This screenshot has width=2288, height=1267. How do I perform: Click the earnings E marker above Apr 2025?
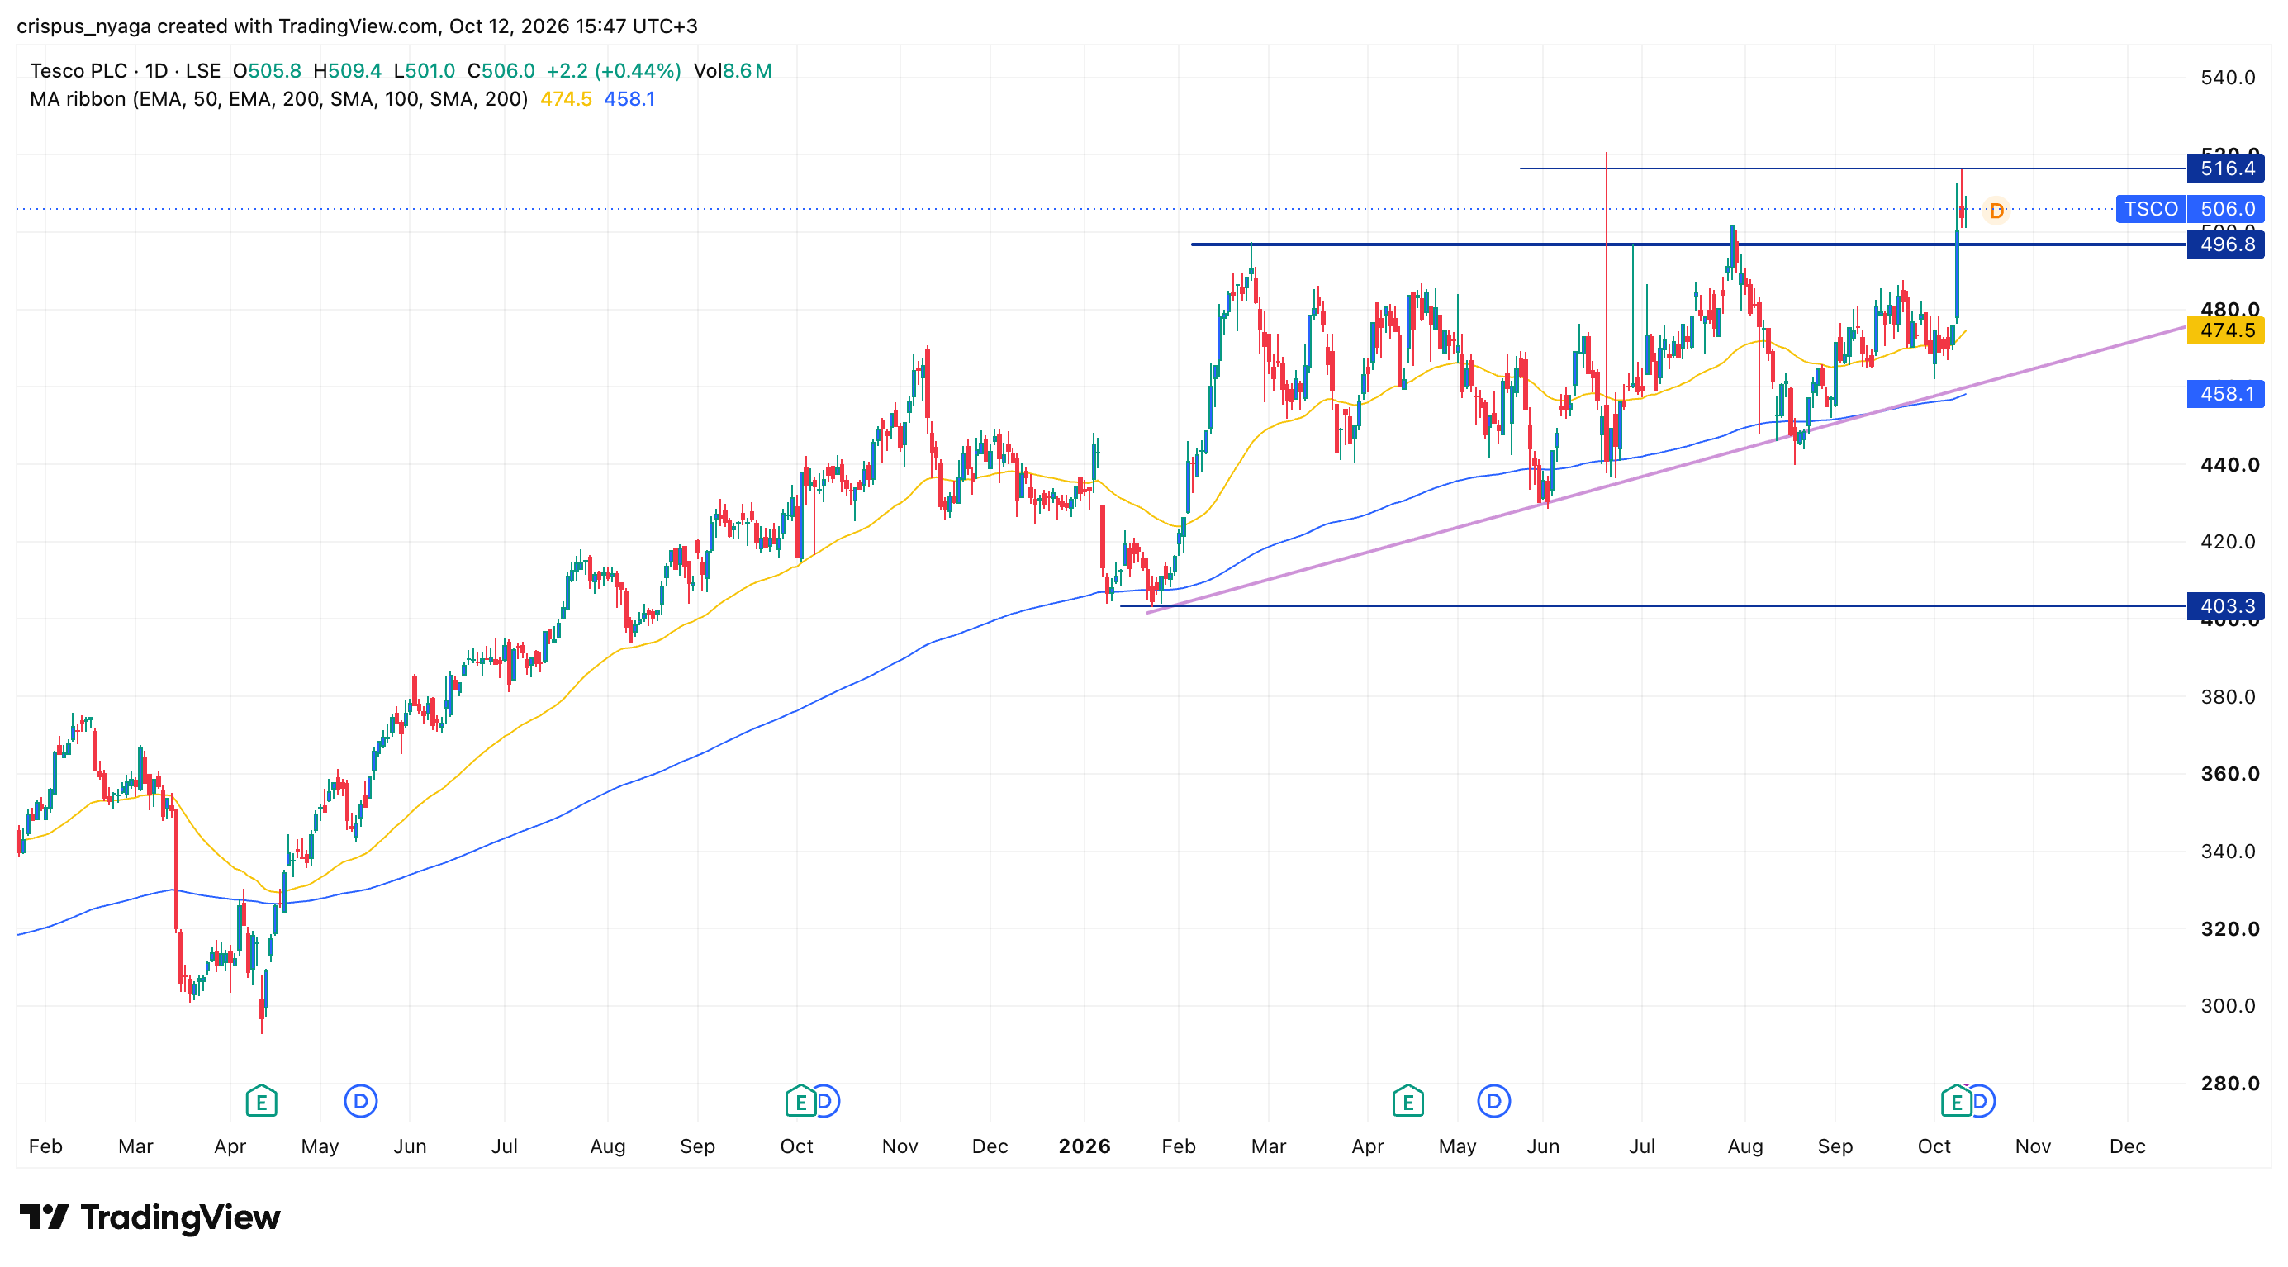[x=261, y=1102]
